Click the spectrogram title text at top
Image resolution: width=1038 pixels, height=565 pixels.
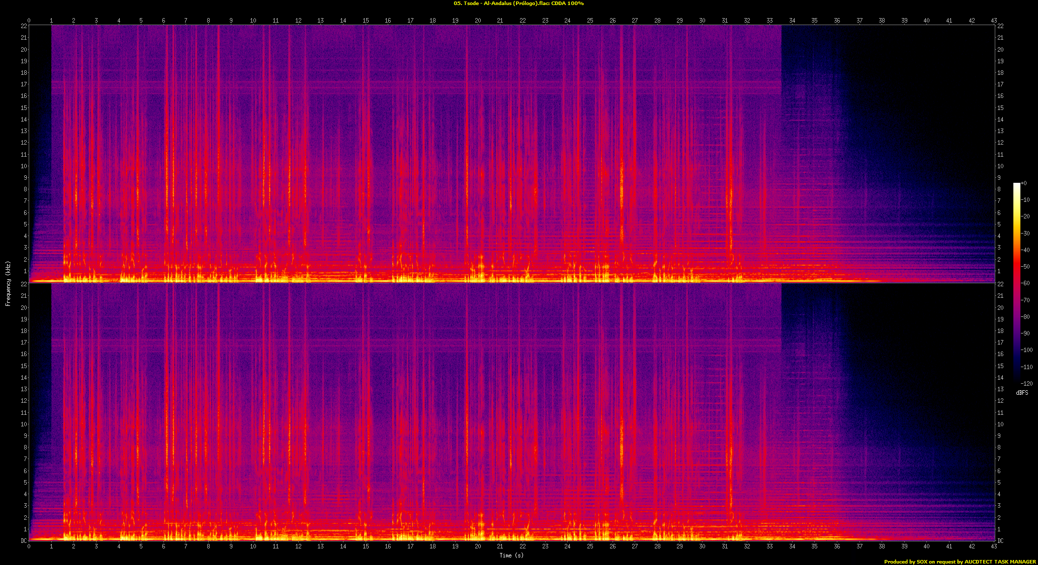click(x=518, y=4)
